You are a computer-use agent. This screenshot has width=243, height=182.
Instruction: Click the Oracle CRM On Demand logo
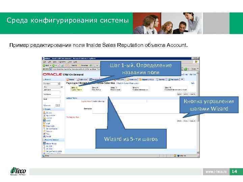63,74
